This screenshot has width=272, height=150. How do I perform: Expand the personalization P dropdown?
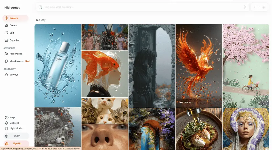pyautogui.click(x=257, y=7)
